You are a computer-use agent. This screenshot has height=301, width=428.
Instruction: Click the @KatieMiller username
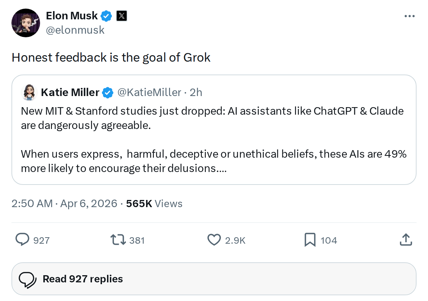tap(149, 92)
